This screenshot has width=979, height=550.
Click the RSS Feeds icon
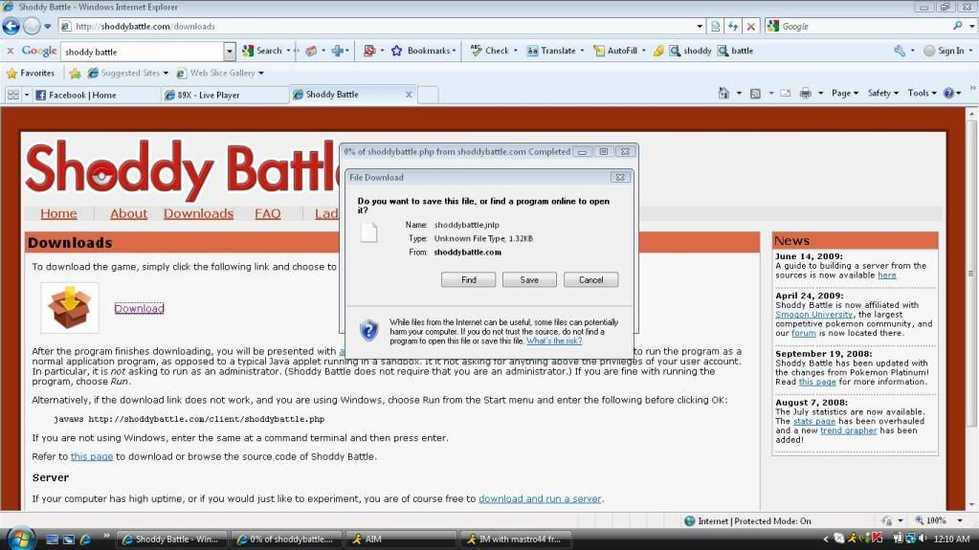tap(755, 94)
